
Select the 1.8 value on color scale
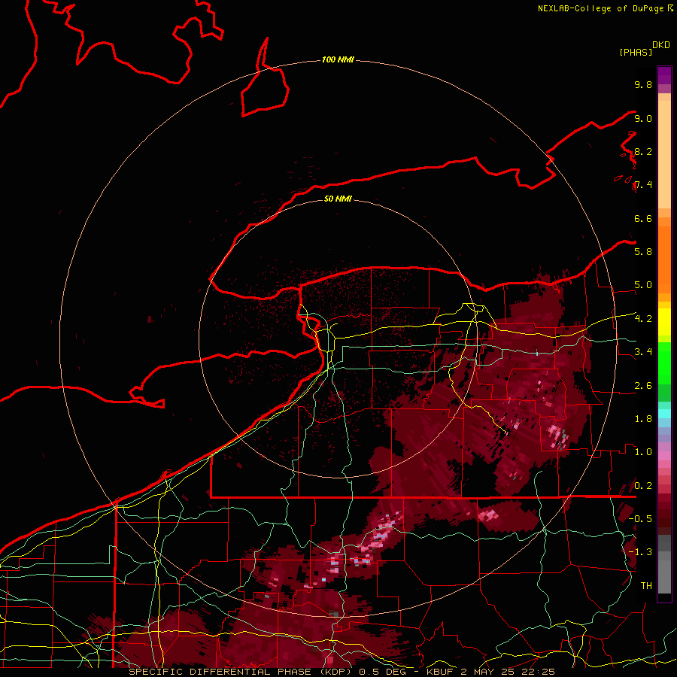(x=643, y=419)
